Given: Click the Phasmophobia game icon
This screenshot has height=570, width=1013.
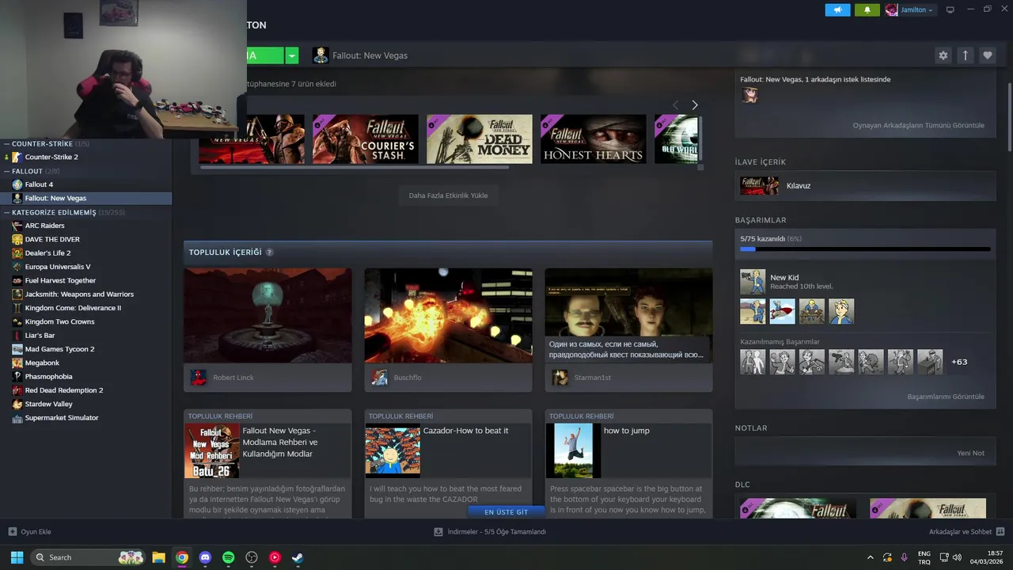Looking at the screenshot, I should click(17, 377).
